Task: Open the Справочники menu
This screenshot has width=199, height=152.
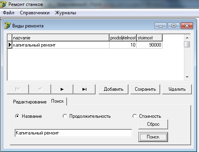Action: [x=34, y=13]
